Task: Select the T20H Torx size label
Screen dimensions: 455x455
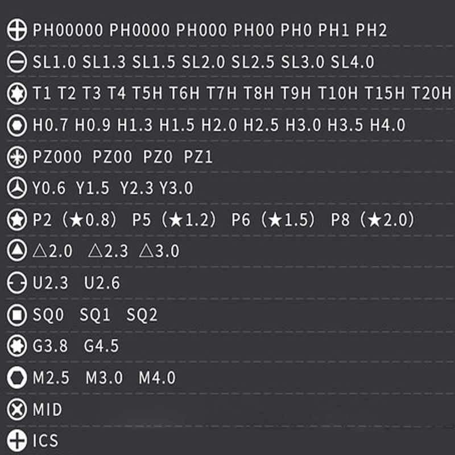Action: (431, 93)
